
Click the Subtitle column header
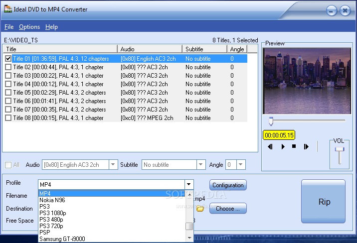[x=205, y=49]
